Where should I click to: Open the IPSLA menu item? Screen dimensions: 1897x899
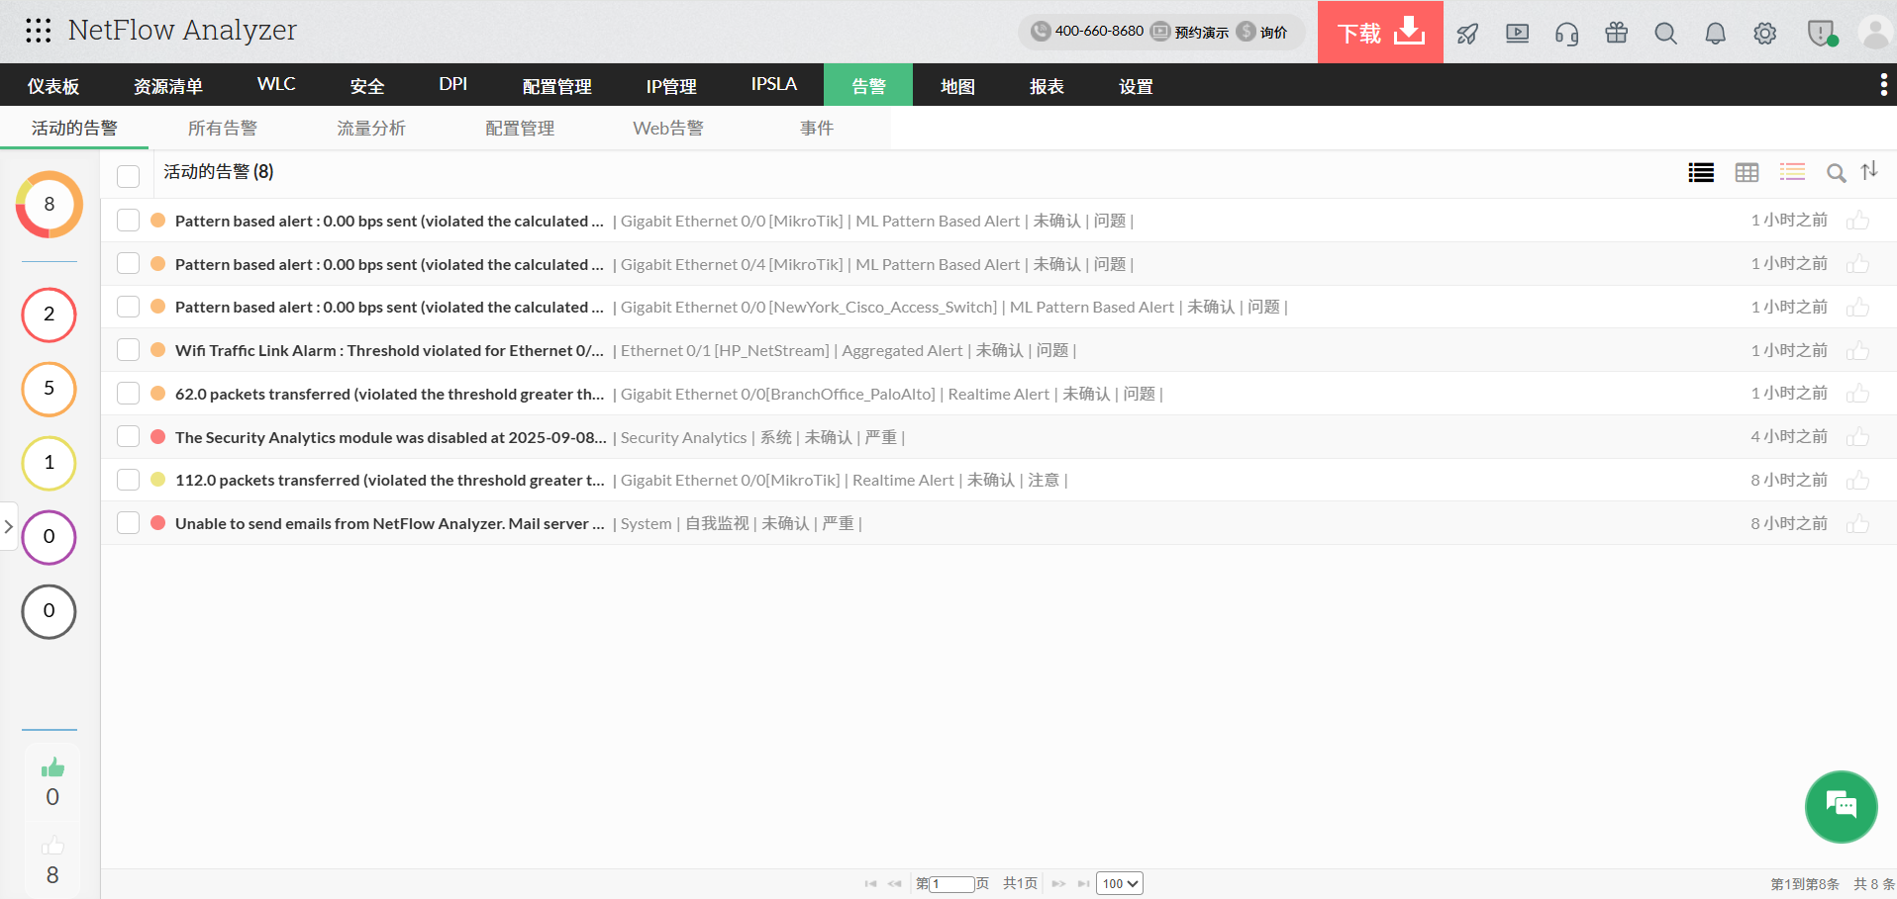[x=772, y=84]
